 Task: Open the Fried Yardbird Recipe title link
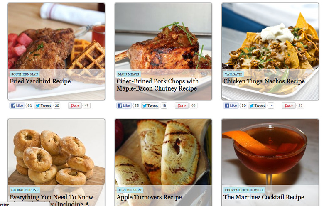coord(40,81)
